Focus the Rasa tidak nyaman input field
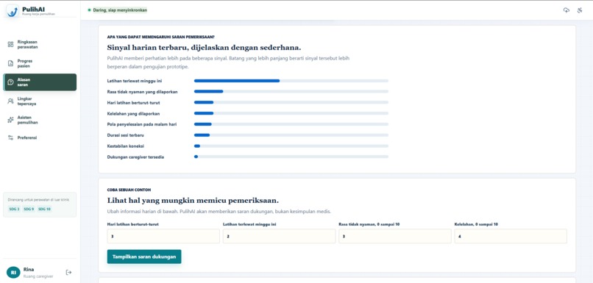The height and width of the screenshot is (283, 593). pyautogui.click(x=395, y=236)
